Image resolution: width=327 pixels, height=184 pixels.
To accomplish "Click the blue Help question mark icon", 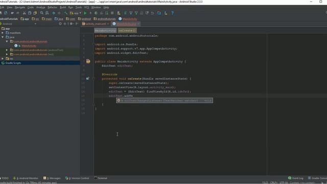I will 173,13.
